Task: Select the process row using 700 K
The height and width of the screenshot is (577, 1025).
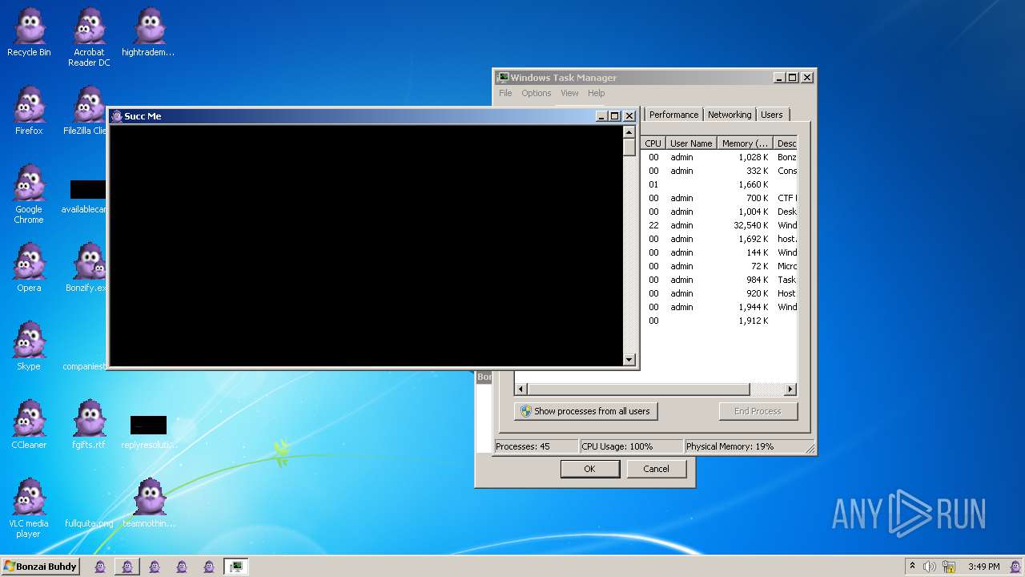Action: [719, 198]
